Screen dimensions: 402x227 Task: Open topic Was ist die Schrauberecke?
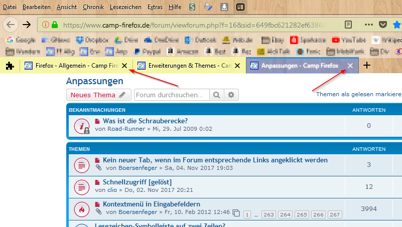145,121
